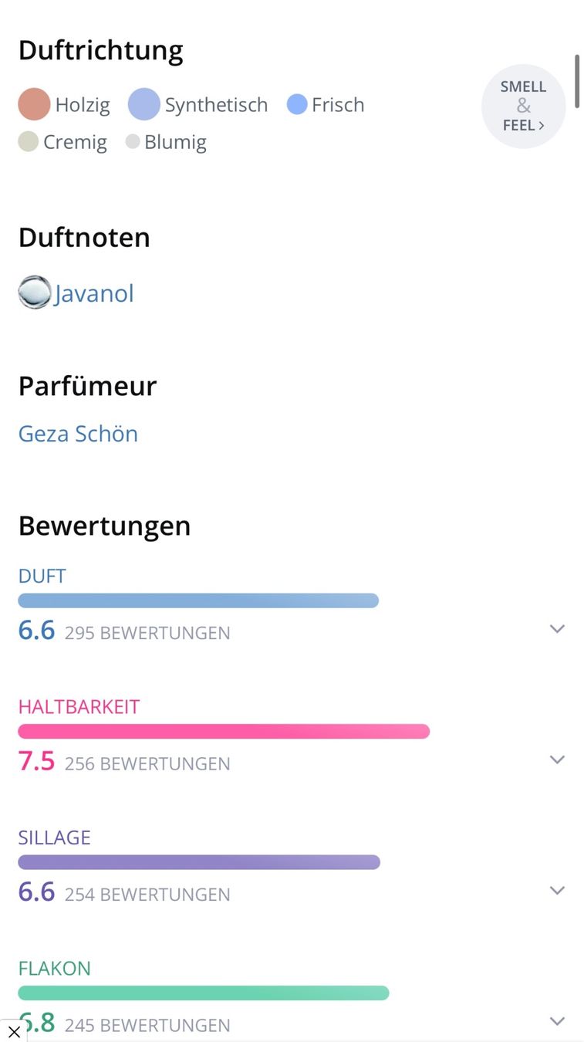This screenshot has width=584, height=1042.
Task: Select the Cremig beige dot
Action: tap(29, 142)
